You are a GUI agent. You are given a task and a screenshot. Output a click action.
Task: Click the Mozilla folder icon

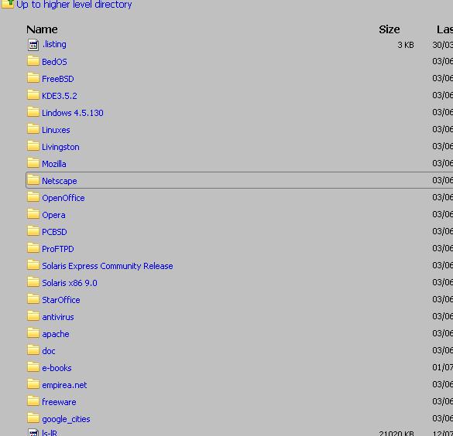(33, 163)
